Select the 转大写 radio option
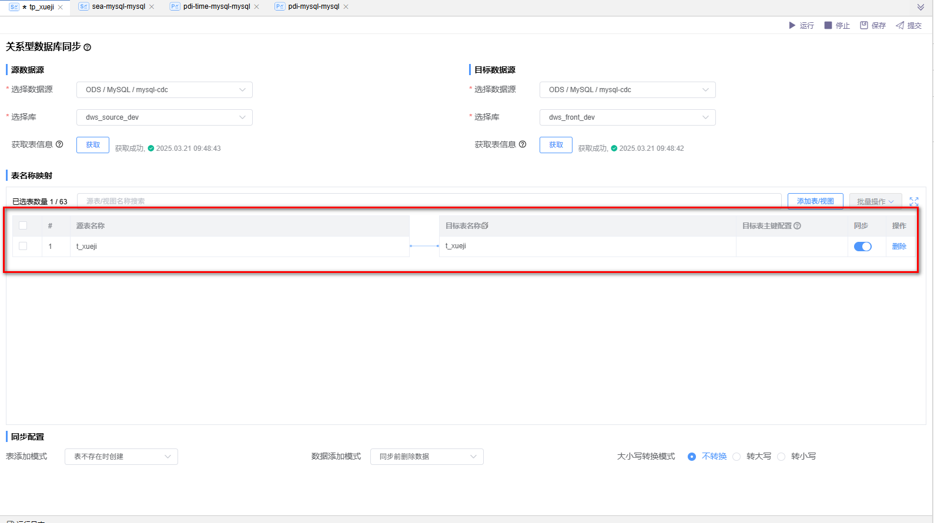The height and width of the screenshot is (523, 934). click(x=737, y=457)
